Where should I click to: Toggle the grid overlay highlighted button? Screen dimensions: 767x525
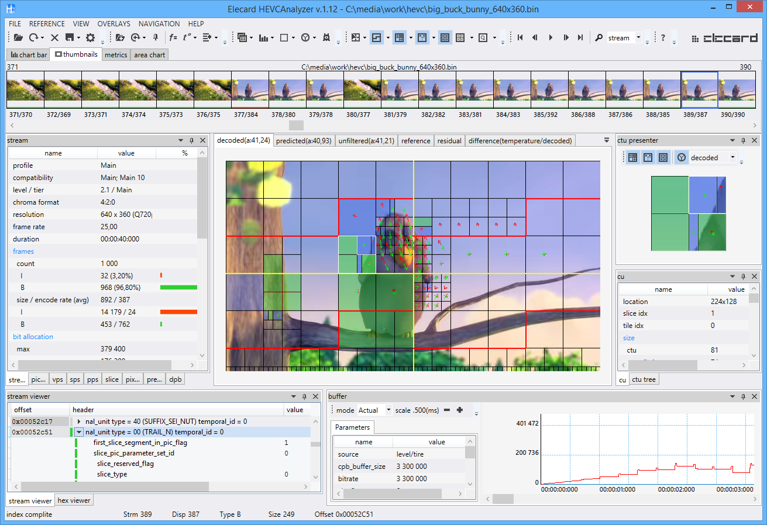[400, 37]
